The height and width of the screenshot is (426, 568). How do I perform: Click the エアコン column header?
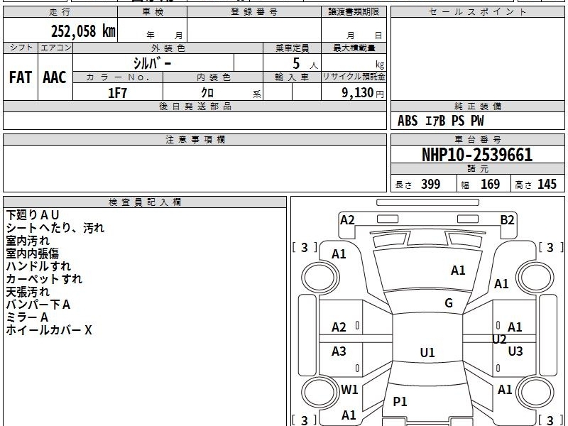pos(55,48)
